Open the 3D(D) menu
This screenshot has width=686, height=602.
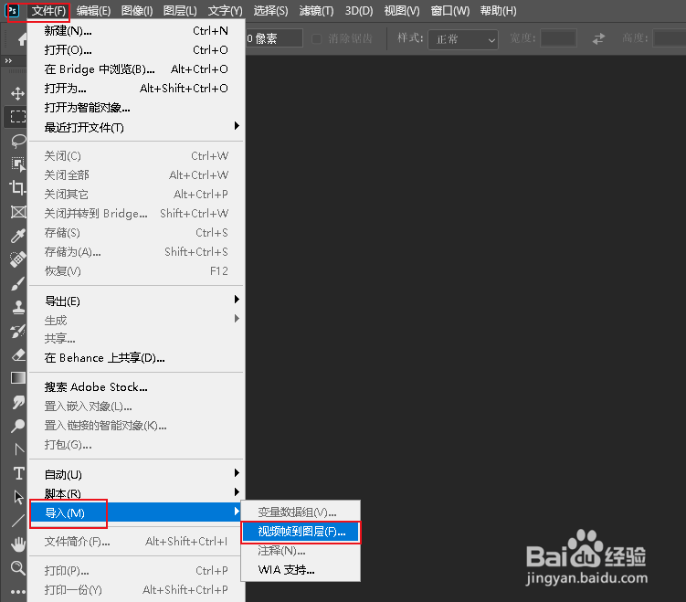359,10
